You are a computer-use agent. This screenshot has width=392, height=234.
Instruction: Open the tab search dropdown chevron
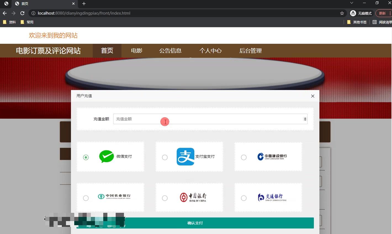click(352, 3)
